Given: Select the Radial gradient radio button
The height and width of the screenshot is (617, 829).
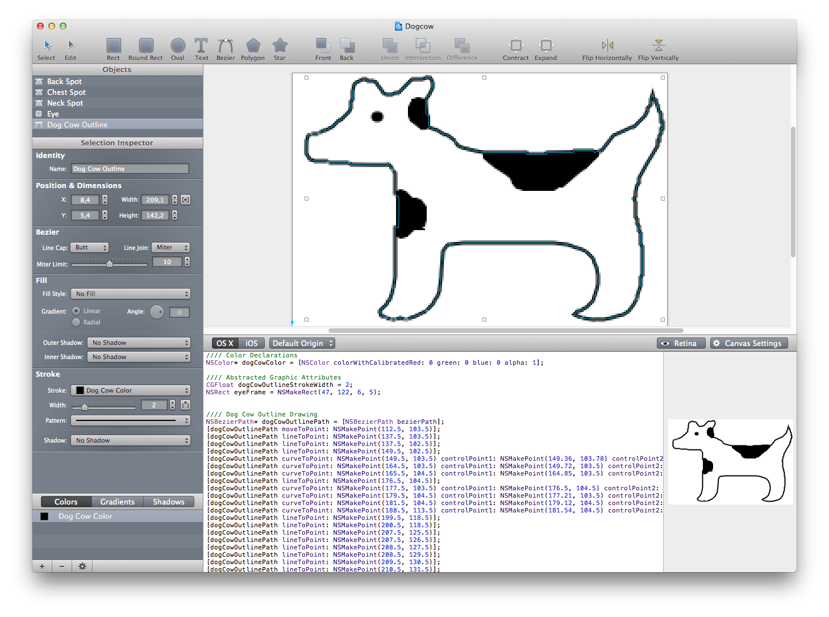Looking at the screenshot, I should [x=76, y=322].
